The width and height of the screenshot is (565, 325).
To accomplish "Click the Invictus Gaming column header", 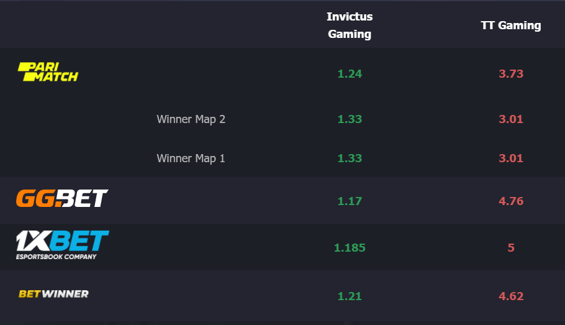I will (350, 25).
